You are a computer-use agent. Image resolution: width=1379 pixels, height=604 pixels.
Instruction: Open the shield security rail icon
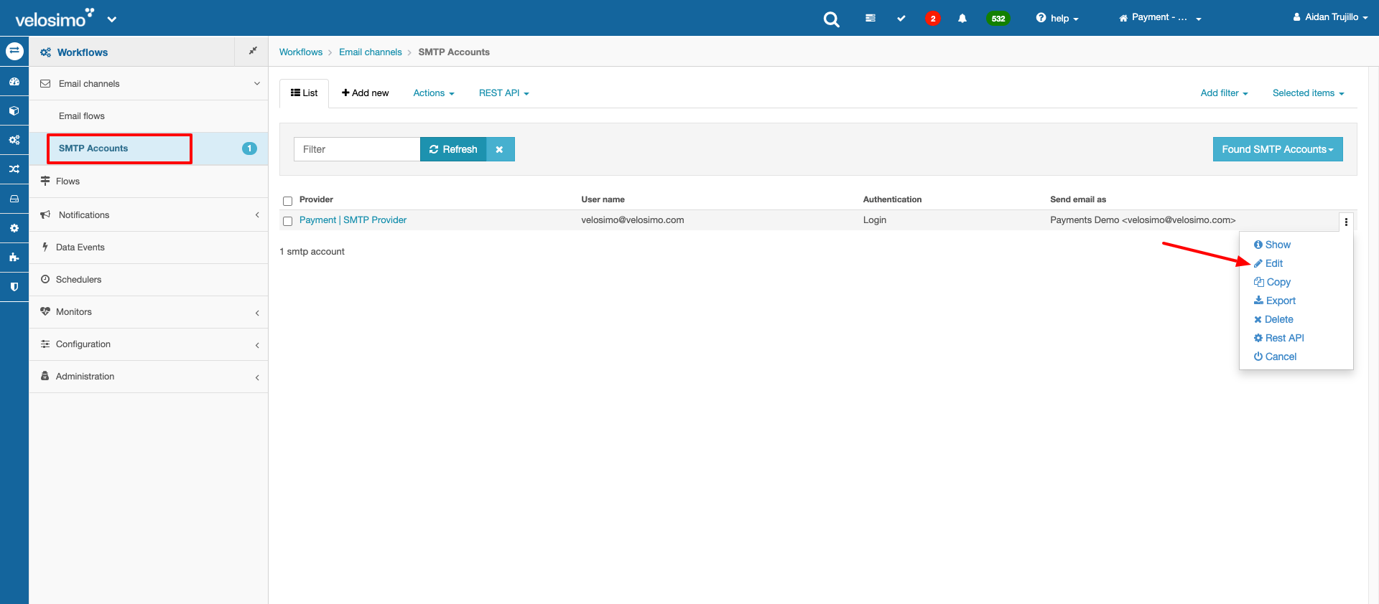(x=14, y=287)
